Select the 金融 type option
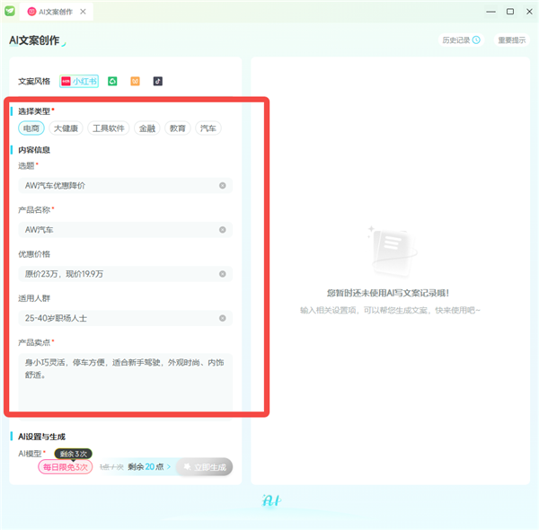This screenshot has width=539, height=530. (147, 128)
